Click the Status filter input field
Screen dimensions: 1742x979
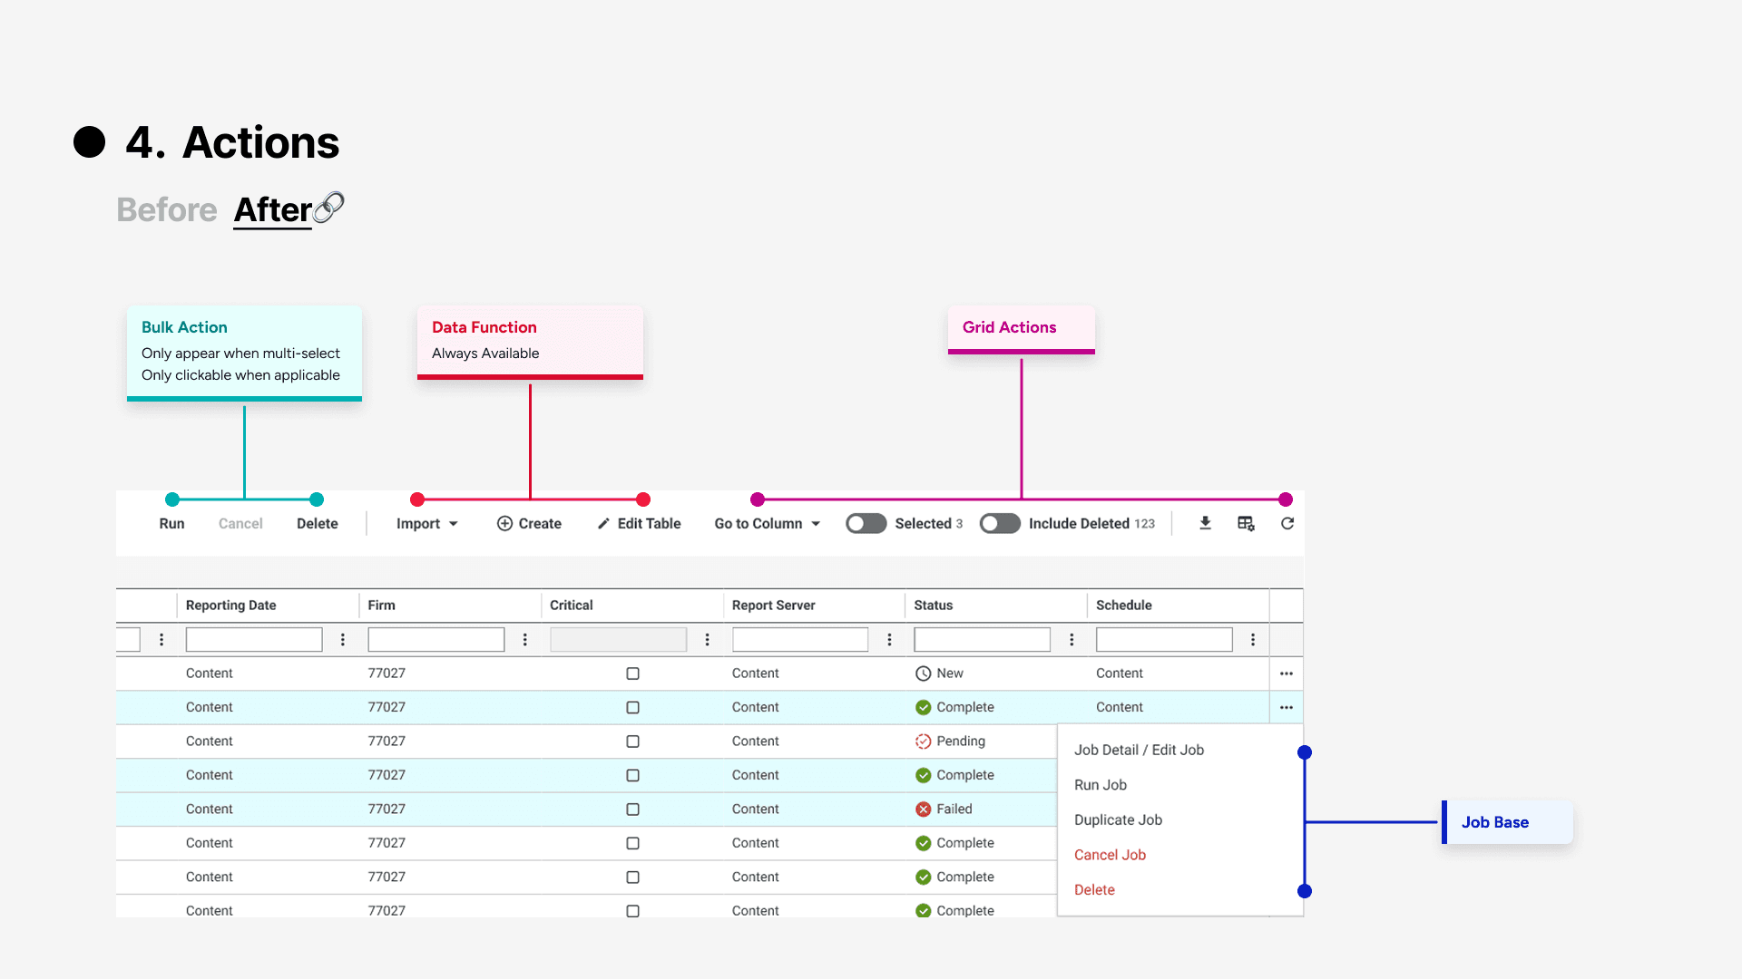(x=983, y=640)
